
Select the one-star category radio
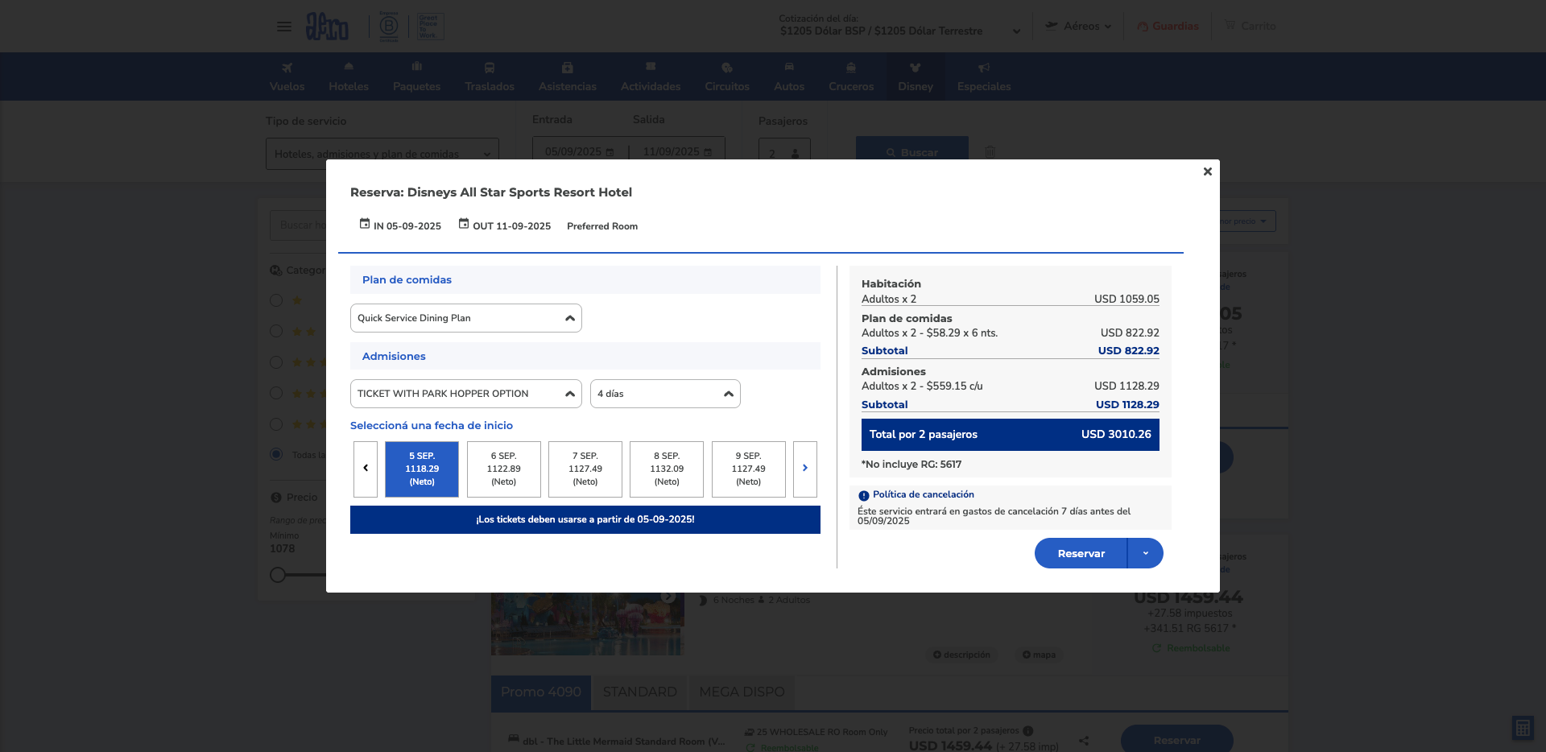coord(276,300)
